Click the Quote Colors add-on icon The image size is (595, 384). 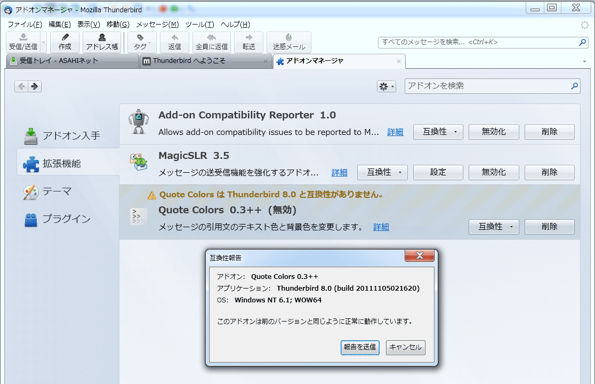[138, 217]
